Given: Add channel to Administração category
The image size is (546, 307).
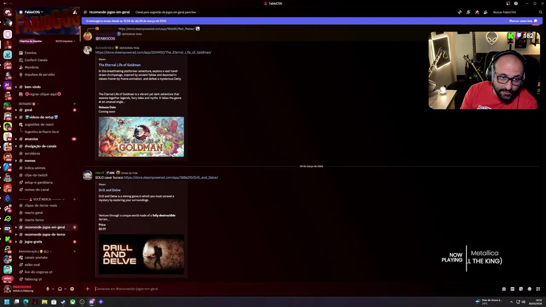Looking at the screenshot, I should [x=75, y=251].
